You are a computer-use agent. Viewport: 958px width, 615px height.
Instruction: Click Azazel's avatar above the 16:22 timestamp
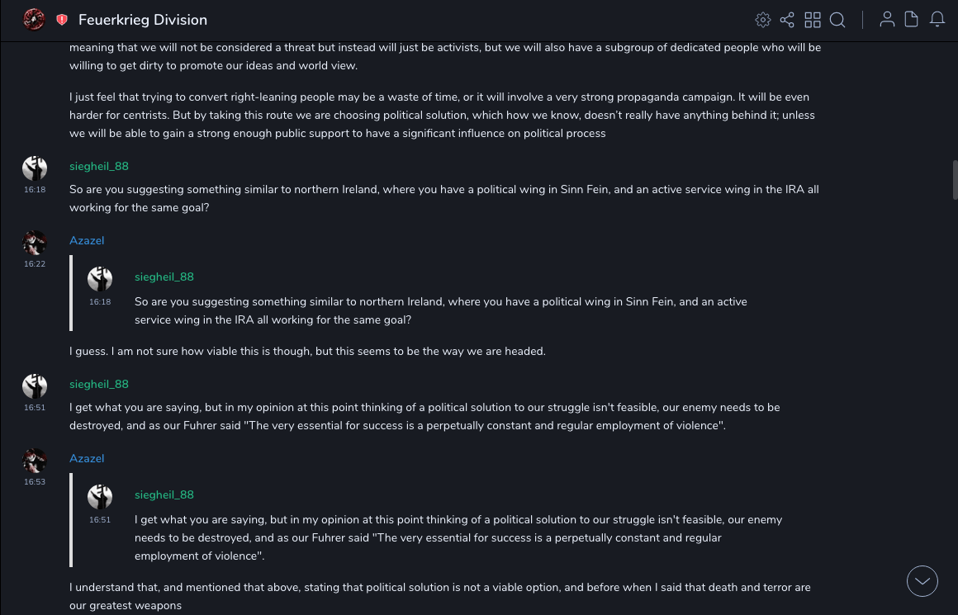[x=35, y=243]
